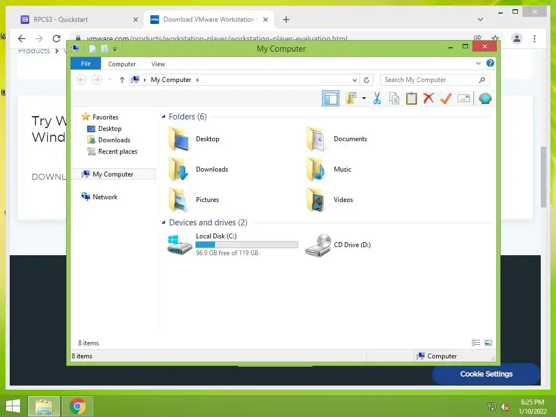Open the Windows Start button
Viewport: 556px width, 417px height.
pos(13,406)
